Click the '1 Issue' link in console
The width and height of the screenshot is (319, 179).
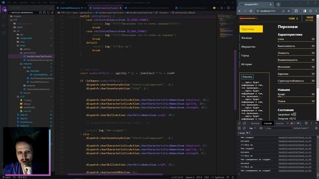click(244, 133)
